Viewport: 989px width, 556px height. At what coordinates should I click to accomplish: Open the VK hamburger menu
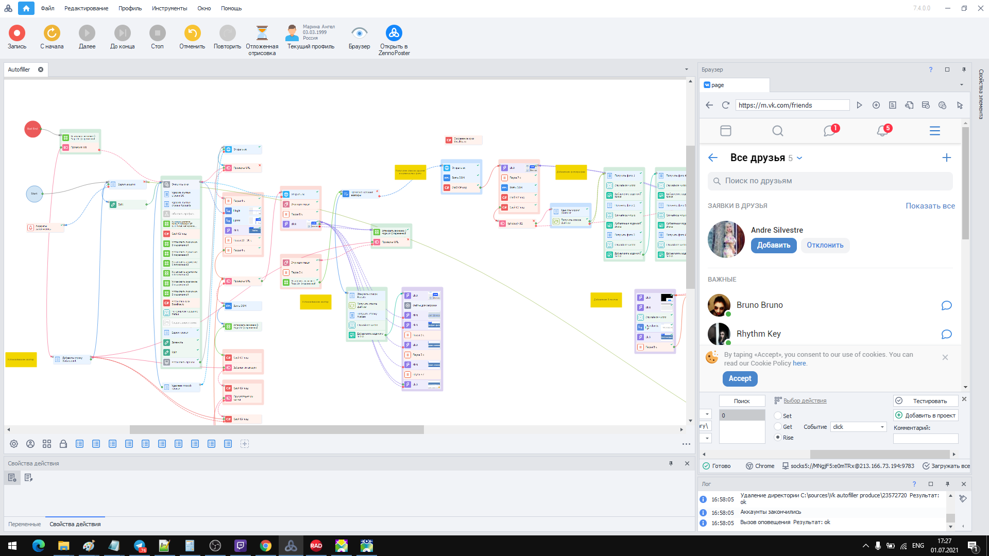935,131
